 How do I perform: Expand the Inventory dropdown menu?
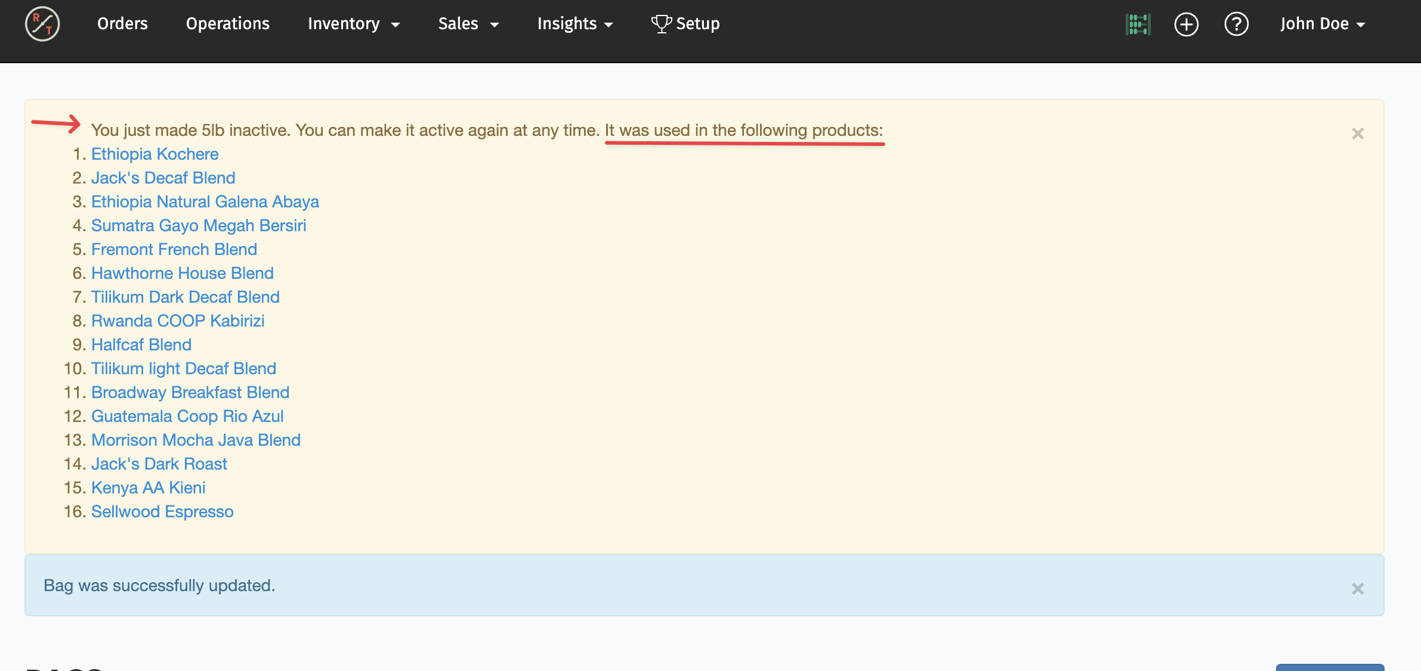coord(353,24)
